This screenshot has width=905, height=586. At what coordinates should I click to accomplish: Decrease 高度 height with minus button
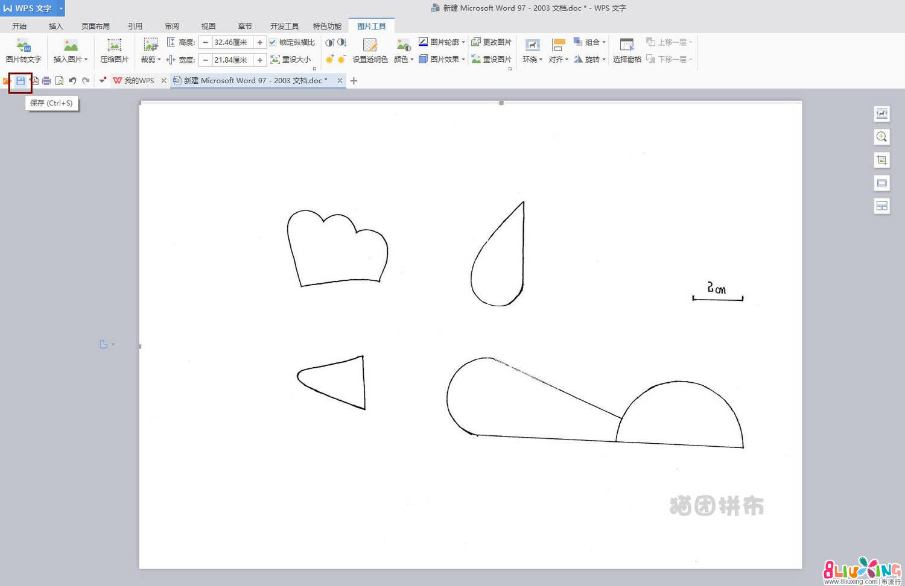point(205,42)
